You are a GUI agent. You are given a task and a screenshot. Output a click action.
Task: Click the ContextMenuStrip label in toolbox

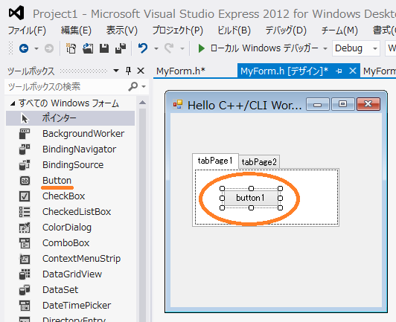82,259
